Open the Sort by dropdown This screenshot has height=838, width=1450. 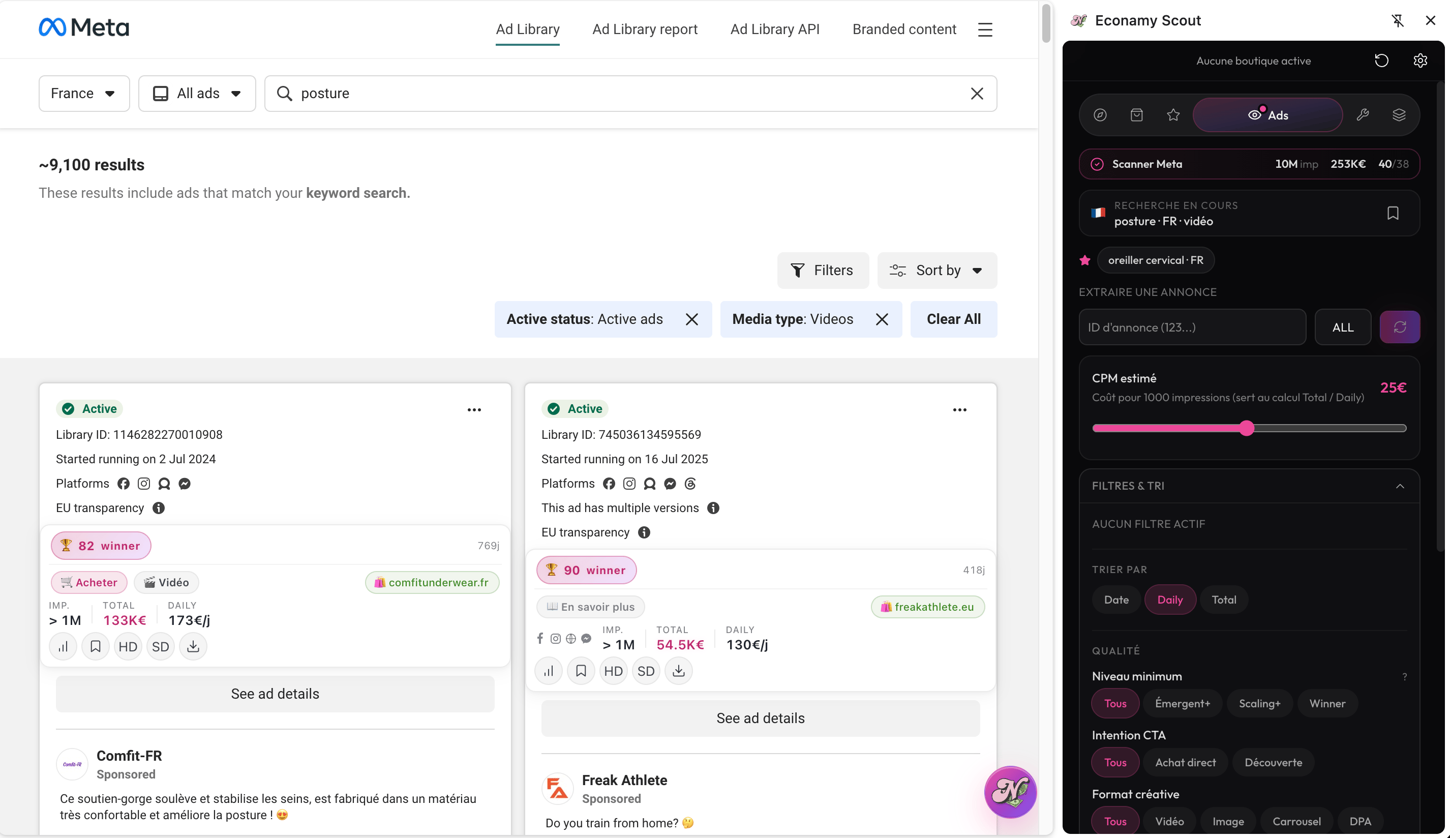937,271
